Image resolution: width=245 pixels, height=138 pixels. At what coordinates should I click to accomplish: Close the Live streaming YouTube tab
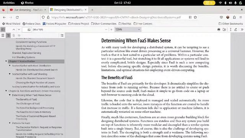pos(45,10)
